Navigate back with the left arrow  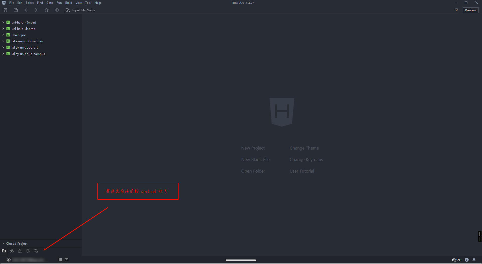click(x=26, y=10)
